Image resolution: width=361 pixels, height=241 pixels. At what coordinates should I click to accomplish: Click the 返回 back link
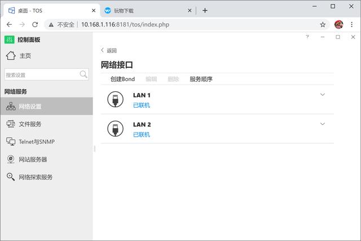109,50
